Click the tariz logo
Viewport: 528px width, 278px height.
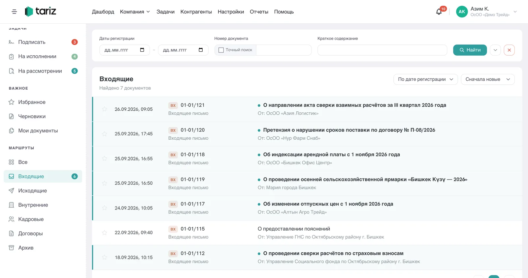[x=41, y=12]
